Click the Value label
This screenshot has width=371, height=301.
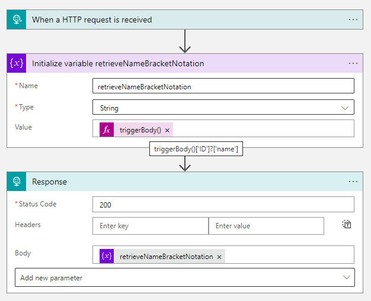click(23, 127)
